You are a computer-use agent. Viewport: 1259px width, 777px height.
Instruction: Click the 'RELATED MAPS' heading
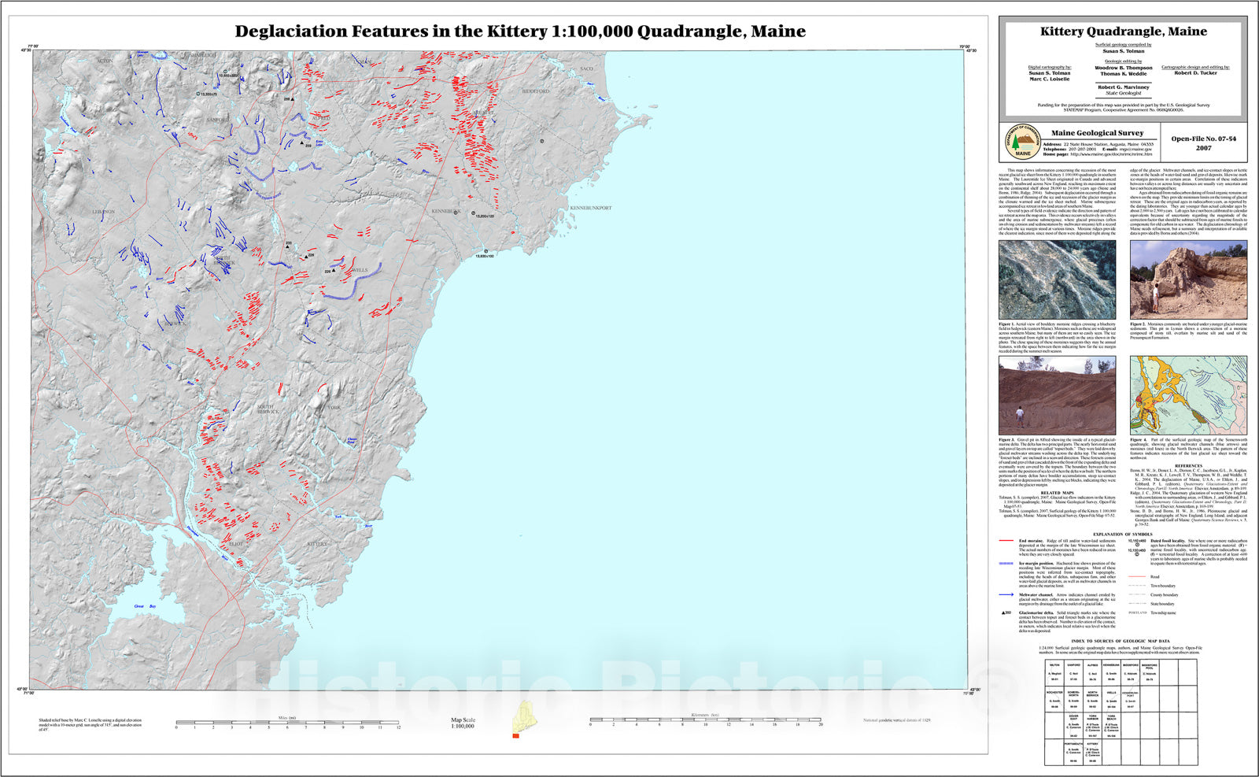tap(1057, 493)
